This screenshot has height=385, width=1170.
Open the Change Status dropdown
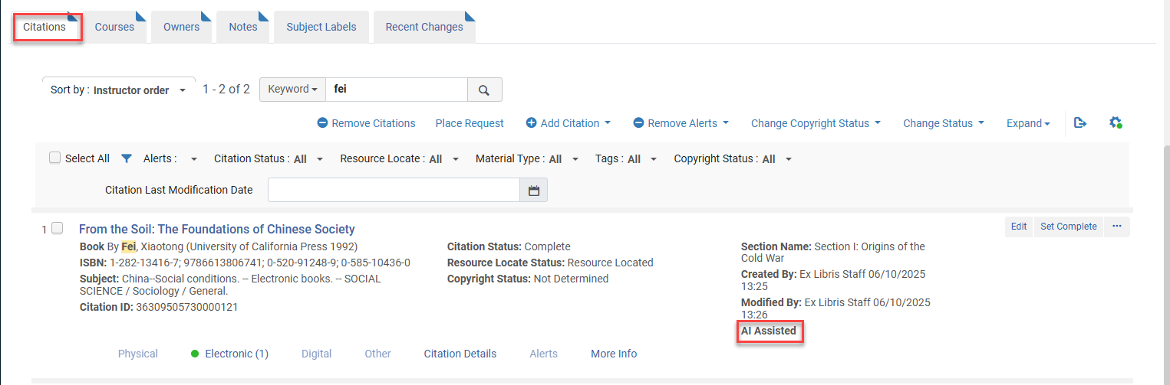[943, 123]
